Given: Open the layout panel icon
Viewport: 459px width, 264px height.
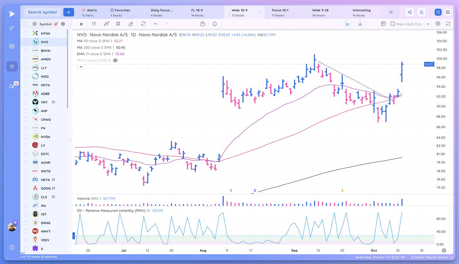Looking at the screenshot, I should tap(383, 24).
